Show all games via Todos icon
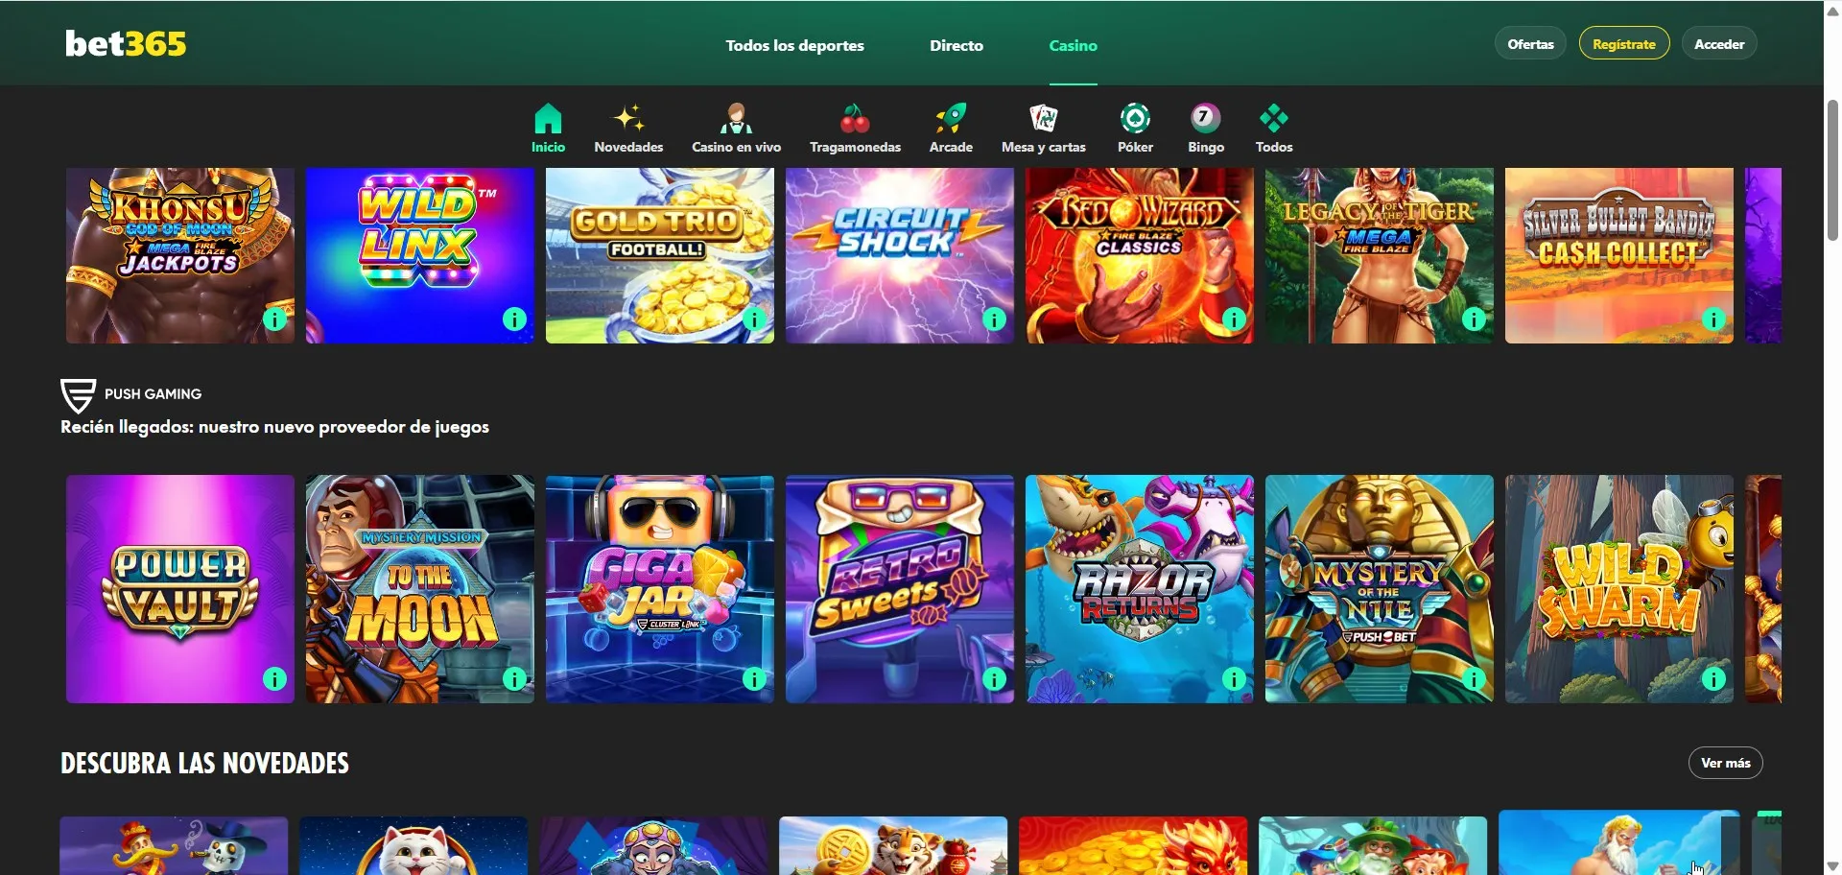Image resolution: width=1842 pixels, height=875 pixels. coord(1274,119)
